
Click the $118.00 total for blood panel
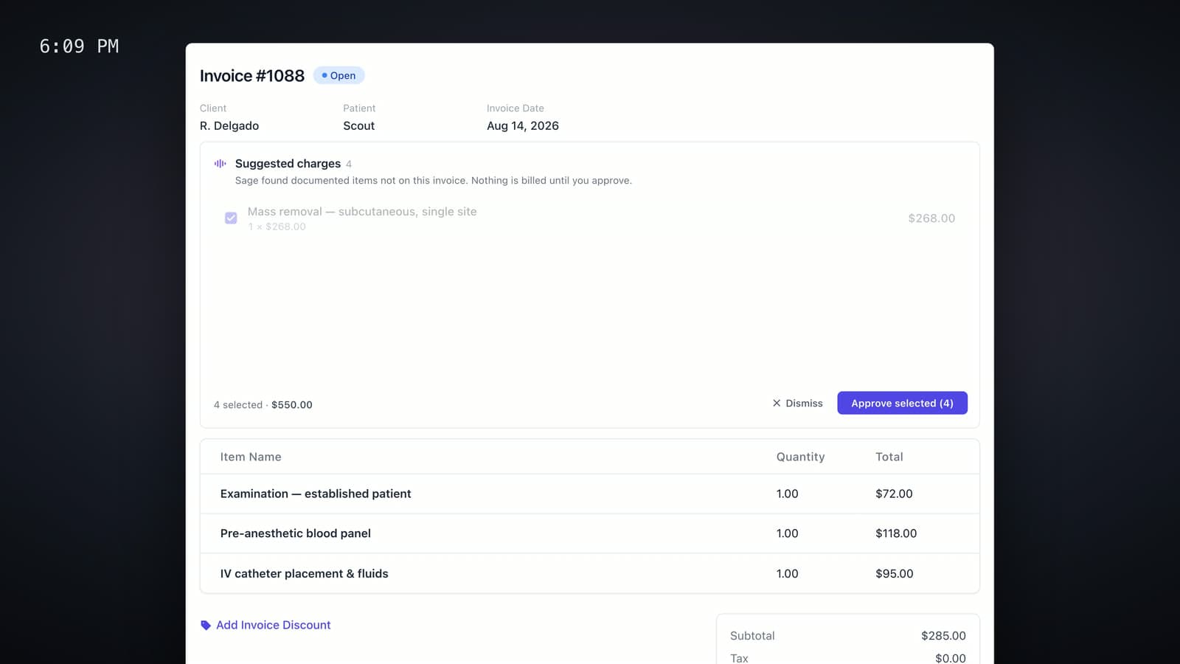pos(896,533)
